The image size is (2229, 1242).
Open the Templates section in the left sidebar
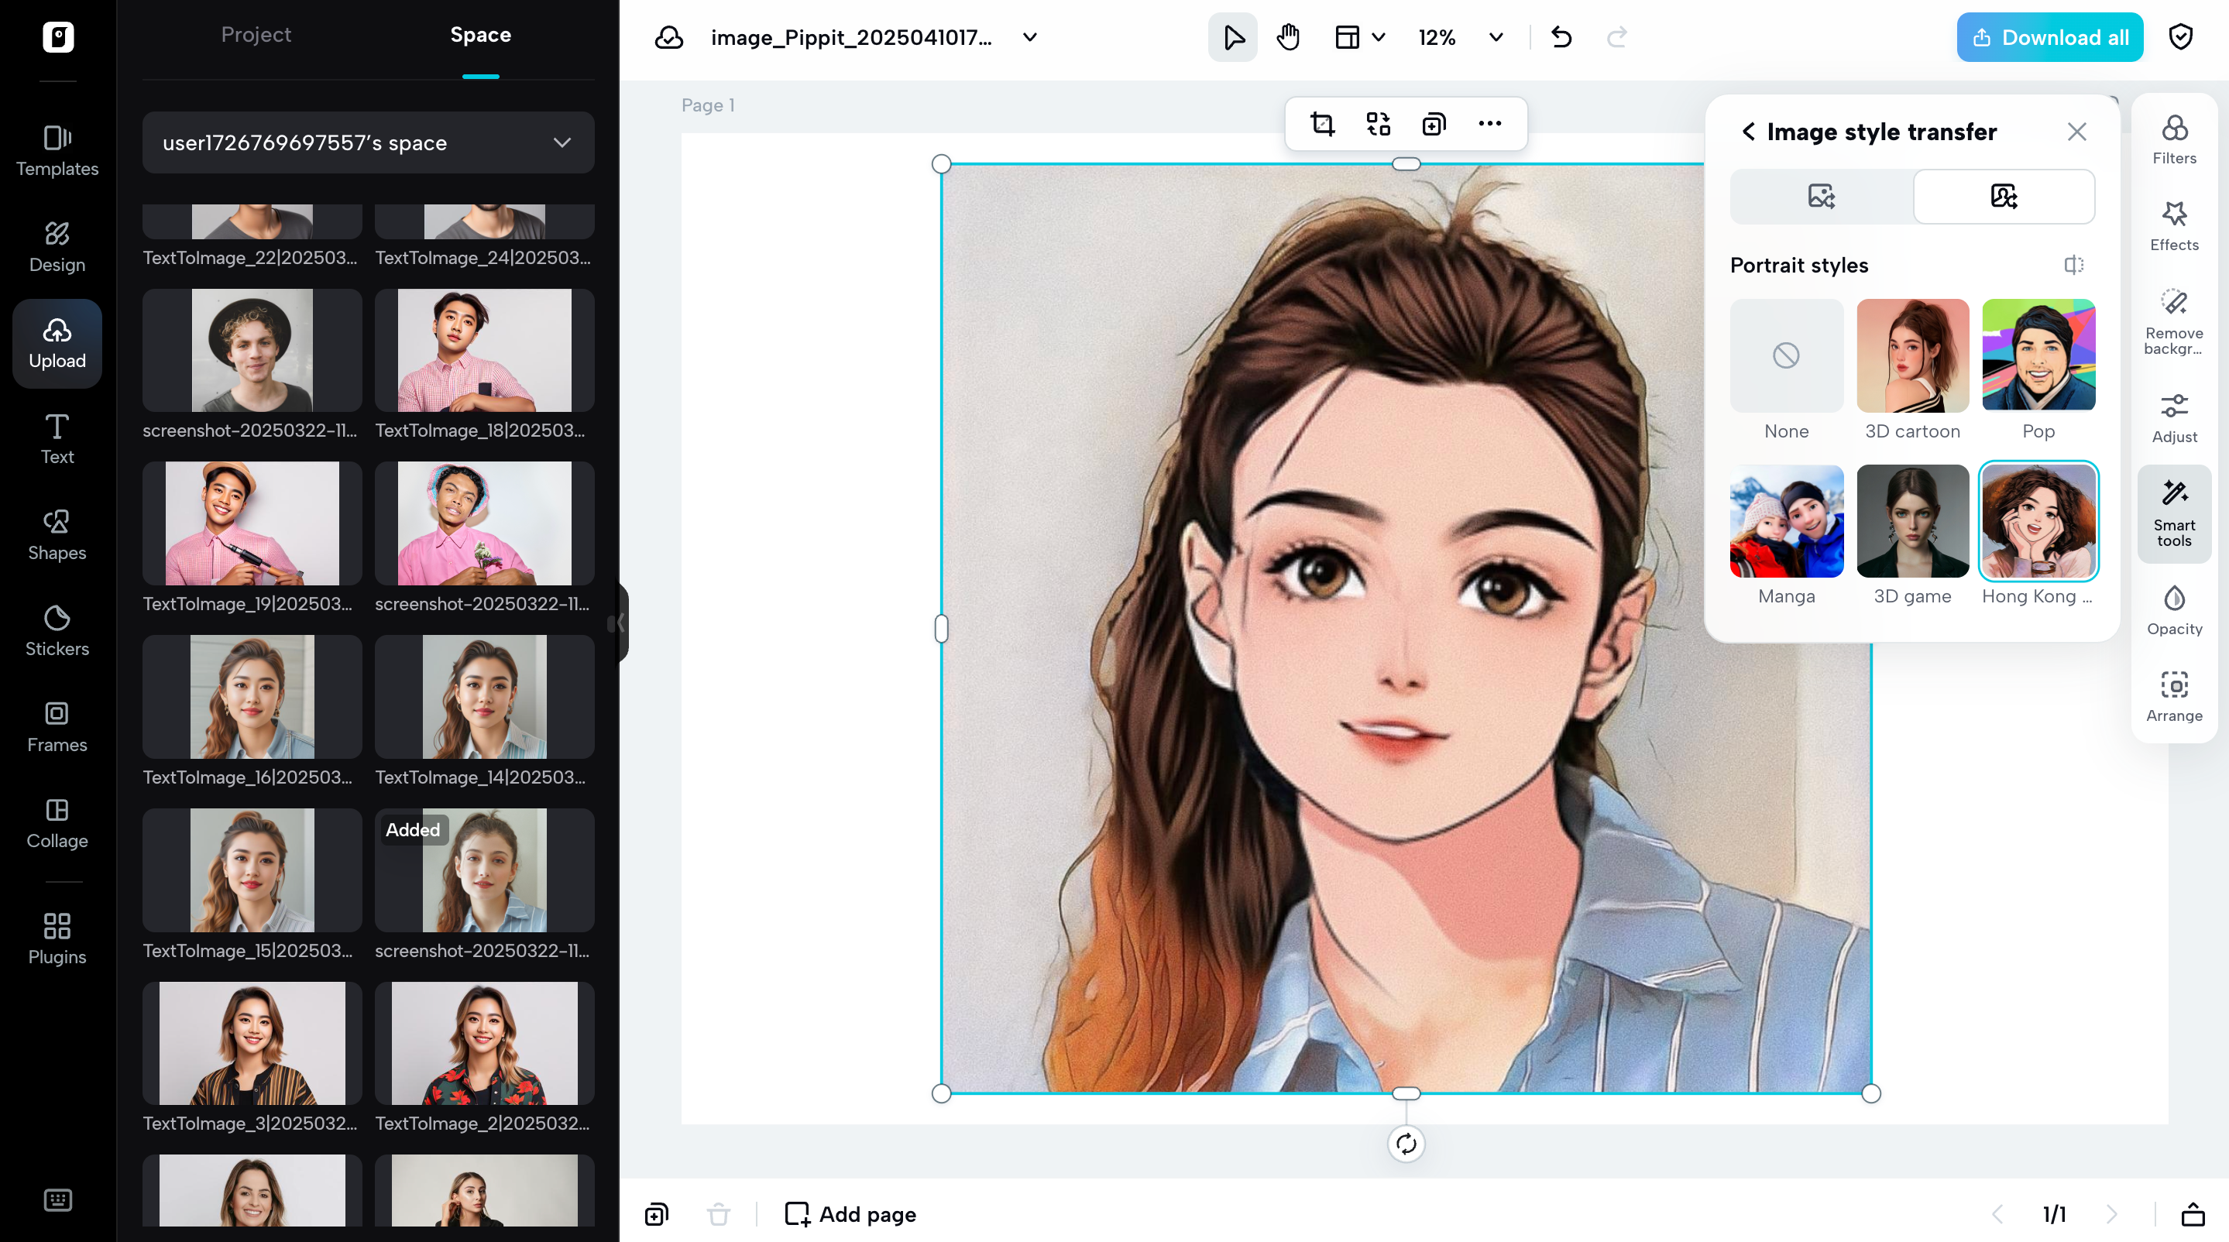tap(57, 149)
